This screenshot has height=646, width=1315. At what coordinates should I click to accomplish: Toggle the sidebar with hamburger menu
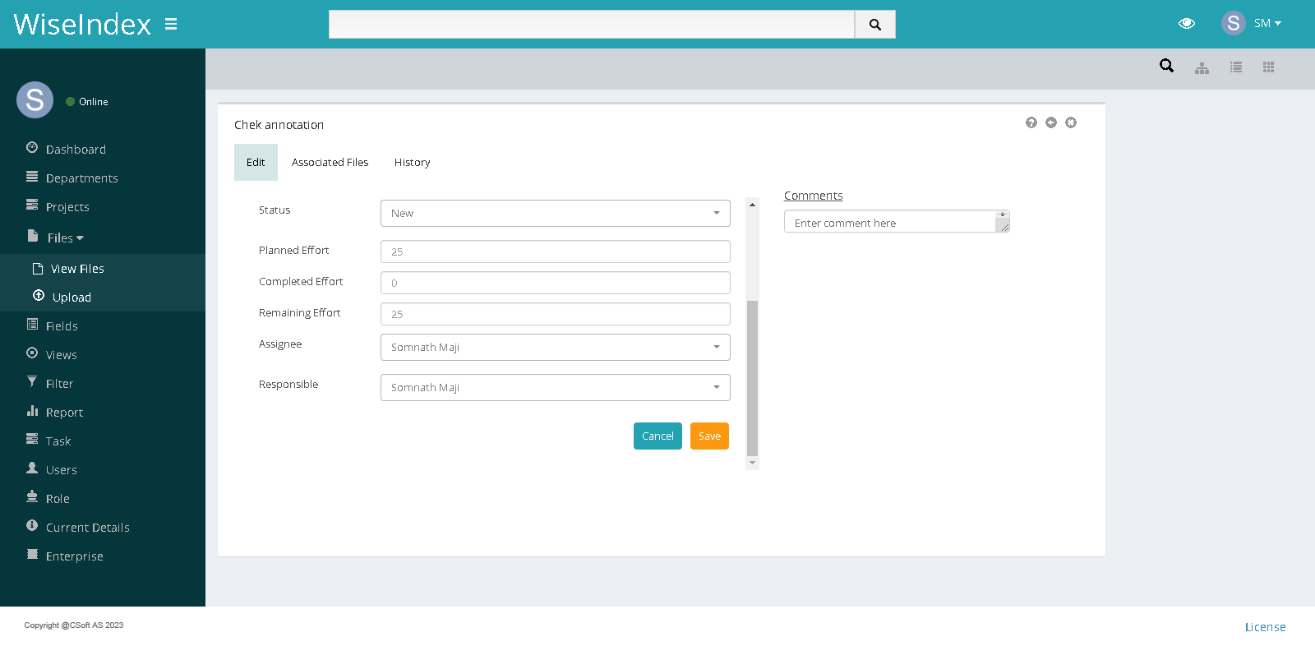point(171,24)
